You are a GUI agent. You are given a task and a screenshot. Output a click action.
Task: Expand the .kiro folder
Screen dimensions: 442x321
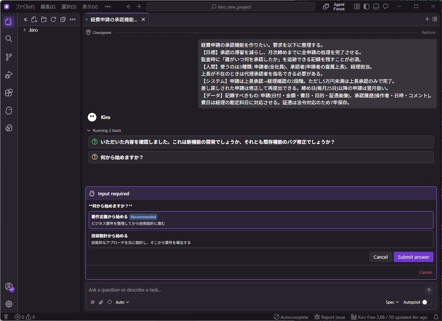coord(33,30)
